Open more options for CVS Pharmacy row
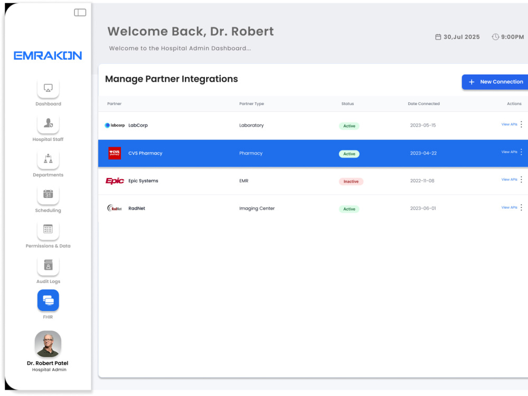 (x=521, y=152)
